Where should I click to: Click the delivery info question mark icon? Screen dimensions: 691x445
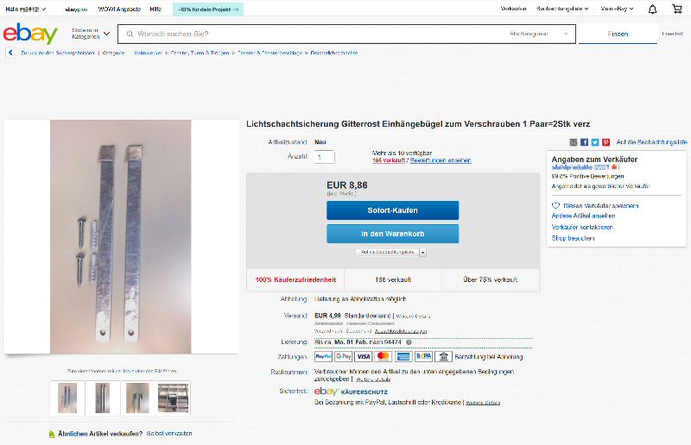409,342
